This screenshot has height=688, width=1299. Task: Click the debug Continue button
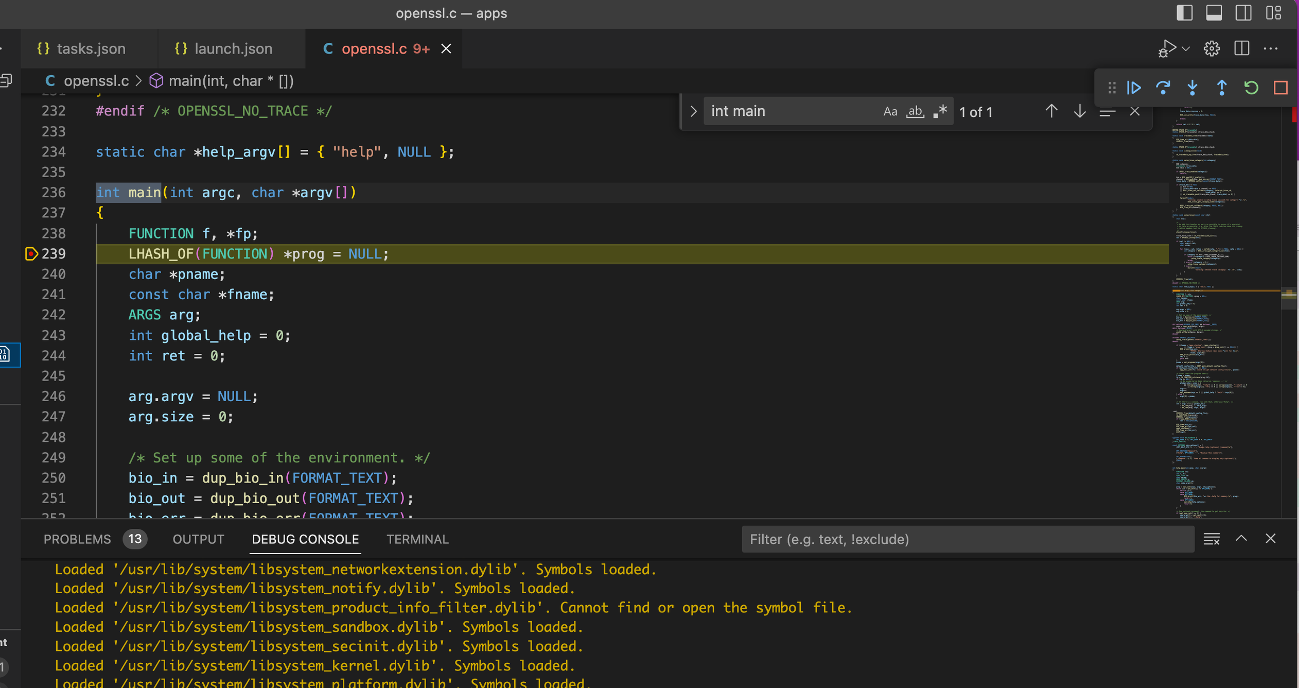pyautogui.click(x=1134, y=88)
